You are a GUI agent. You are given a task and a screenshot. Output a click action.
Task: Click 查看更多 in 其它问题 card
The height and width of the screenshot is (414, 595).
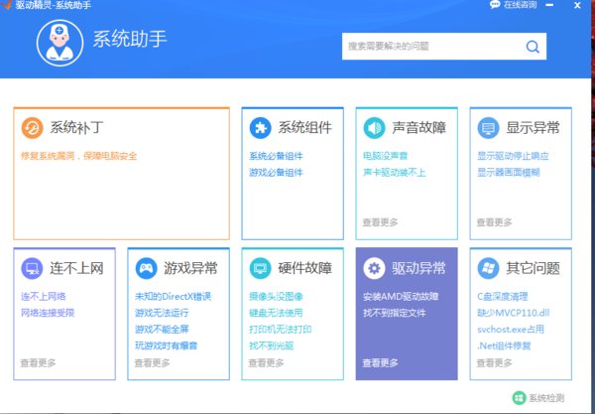[x=494, y=363]
